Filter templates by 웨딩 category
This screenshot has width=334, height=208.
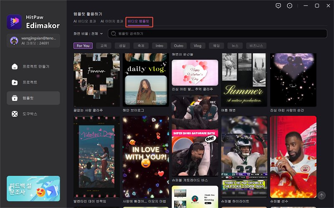(216, 46)
